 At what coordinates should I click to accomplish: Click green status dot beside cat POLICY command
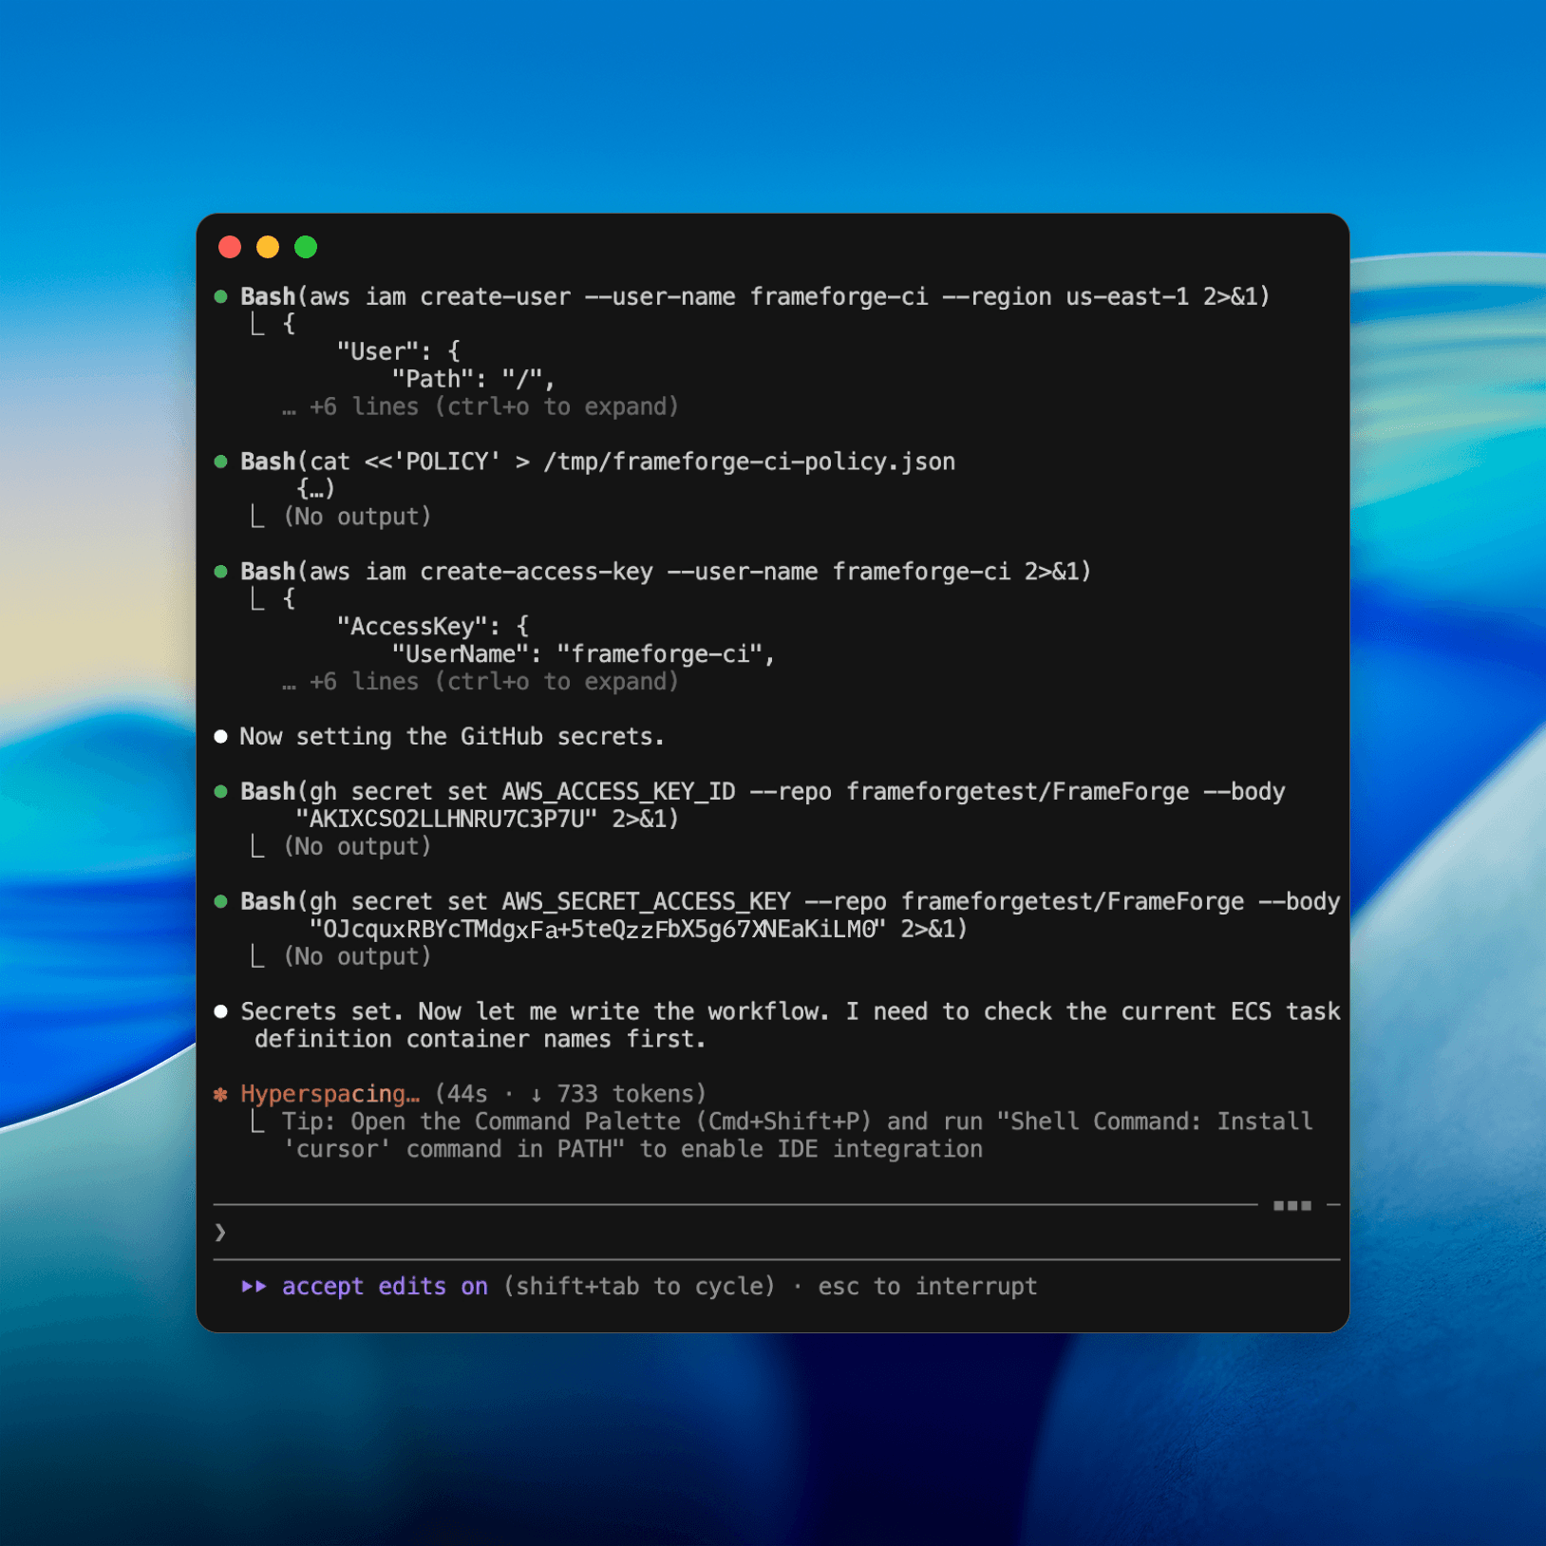221,462
